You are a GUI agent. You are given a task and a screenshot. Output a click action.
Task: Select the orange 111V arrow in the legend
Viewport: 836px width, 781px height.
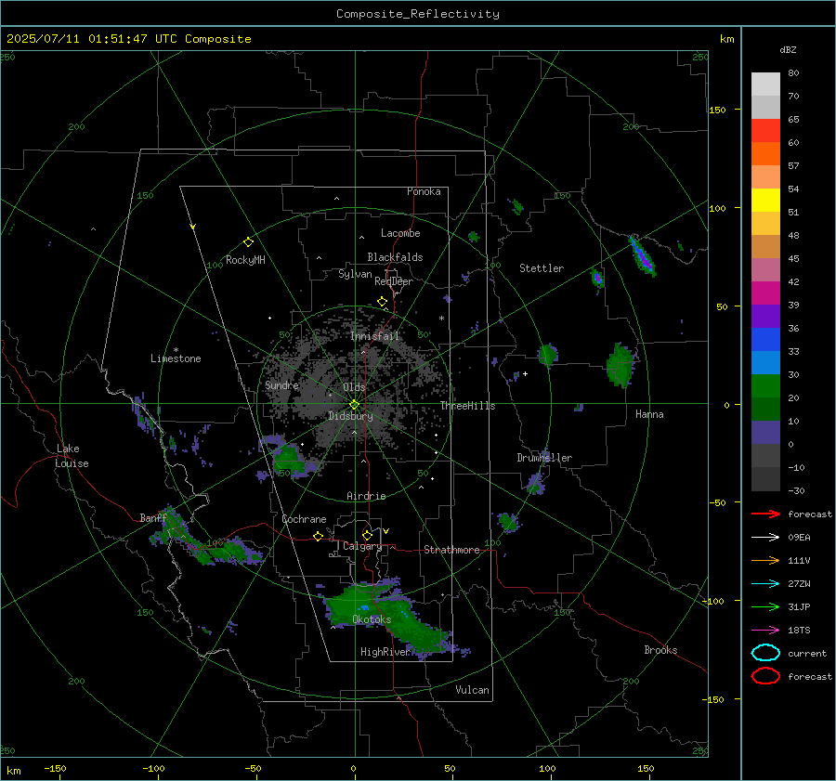(765, 560)
